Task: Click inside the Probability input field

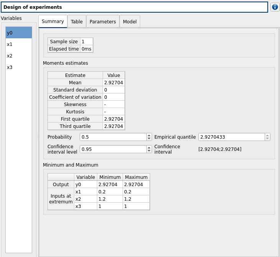Action: (x=113, y=137)
